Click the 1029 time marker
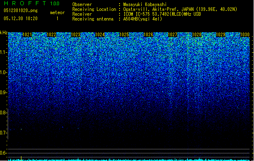254x161 pixels. tap(221, 35)
